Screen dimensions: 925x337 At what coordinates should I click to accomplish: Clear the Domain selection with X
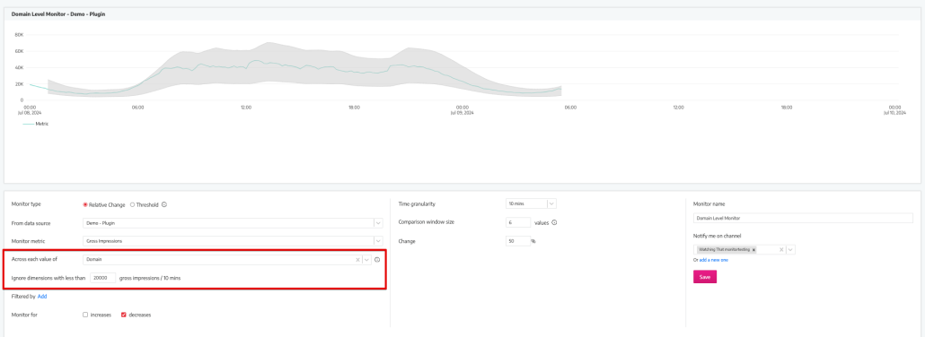click(357, 260)
